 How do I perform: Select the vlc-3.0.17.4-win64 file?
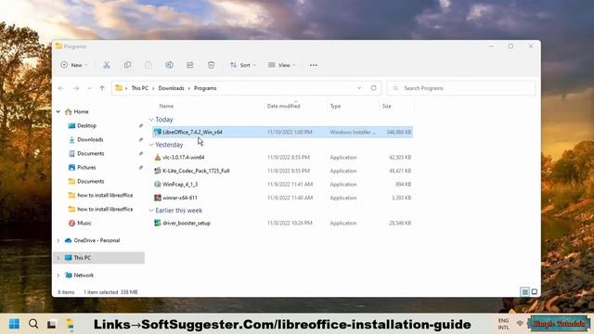point(282,157)
